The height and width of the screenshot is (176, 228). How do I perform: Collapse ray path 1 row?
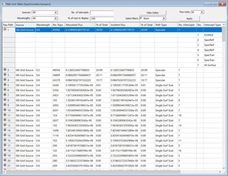(5, 29)
